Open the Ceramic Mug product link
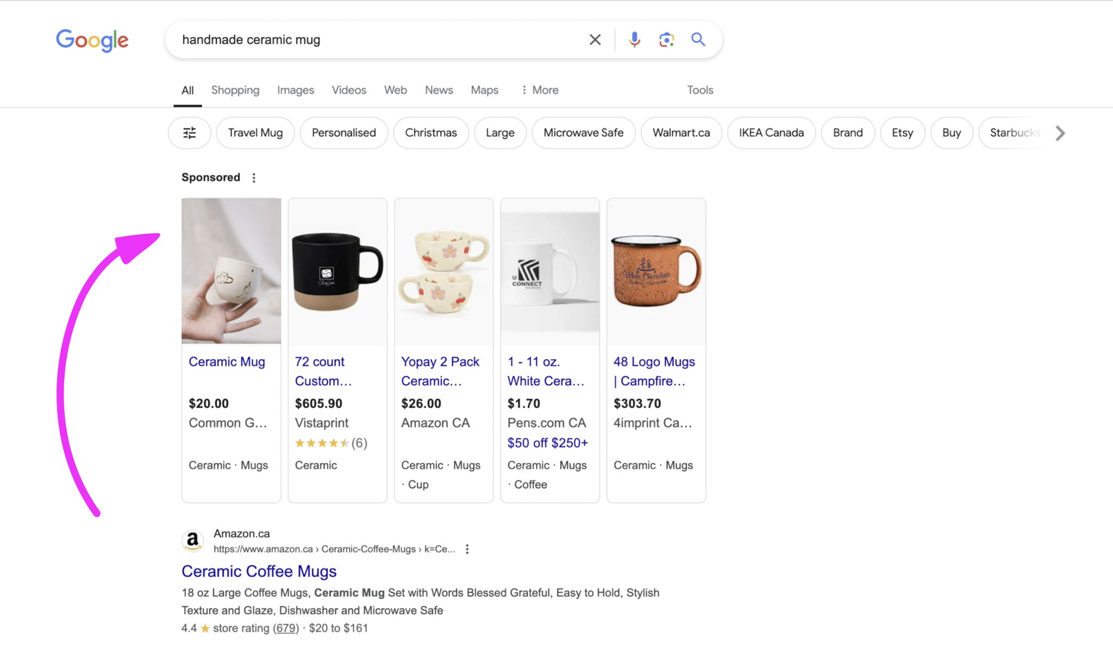1113x652 pixels. pyautogui.click(x=227, y=362)
